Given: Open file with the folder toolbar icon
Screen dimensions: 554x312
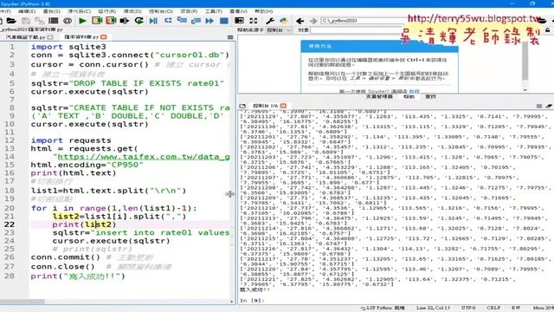Looking at the screenshot, I should tap(11, 21).
